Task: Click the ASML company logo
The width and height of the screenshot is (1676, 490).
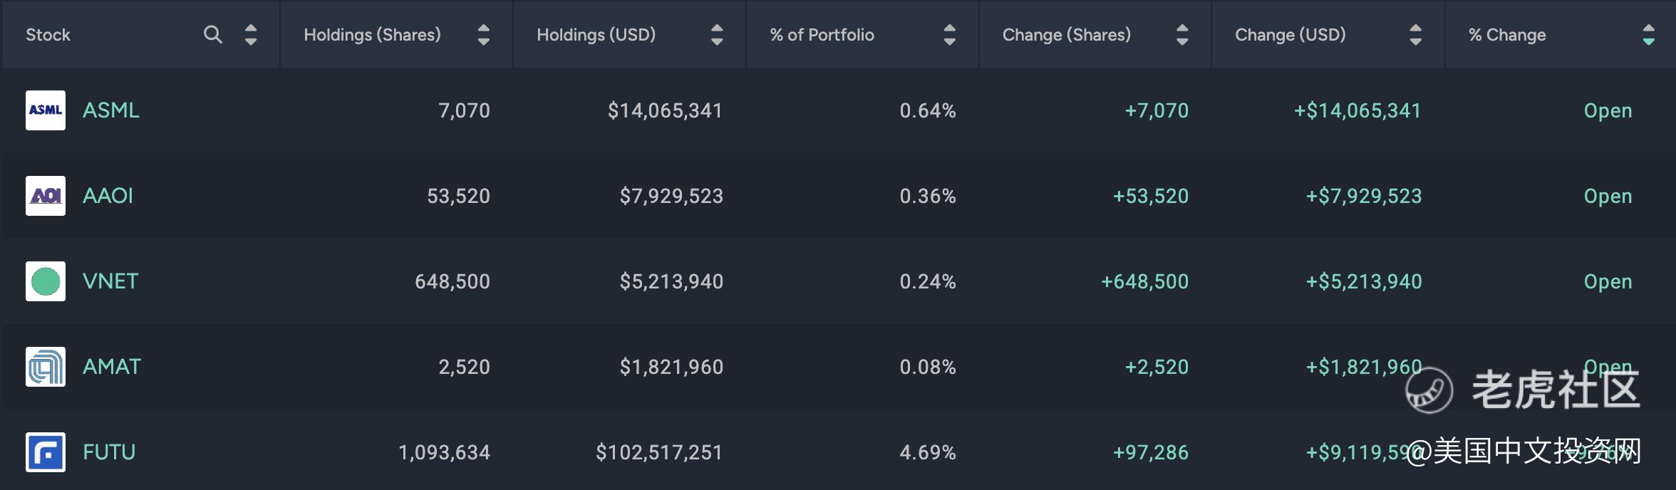Action: click(46, 110)
